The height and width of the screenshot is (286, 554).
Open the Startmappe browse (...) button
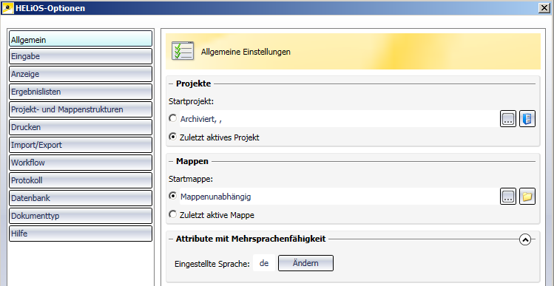click(x=508, y=197)
